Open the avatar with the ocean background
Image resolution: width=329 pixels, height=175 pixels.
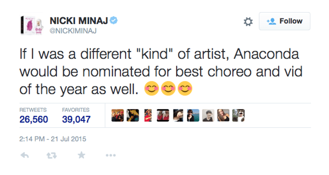coord(193,115)
